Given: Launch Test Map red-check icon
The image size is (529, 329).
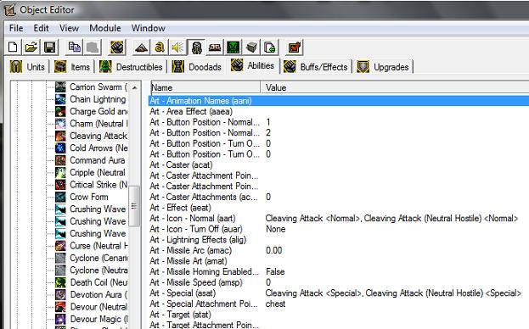Looking at the screenshot, I should [295, 47].
